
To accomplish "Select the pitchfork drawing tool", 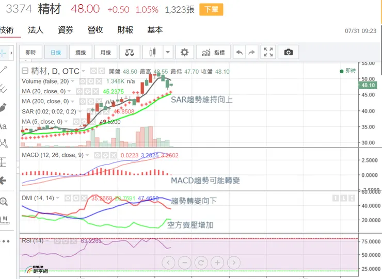I will tap(3, 88).
